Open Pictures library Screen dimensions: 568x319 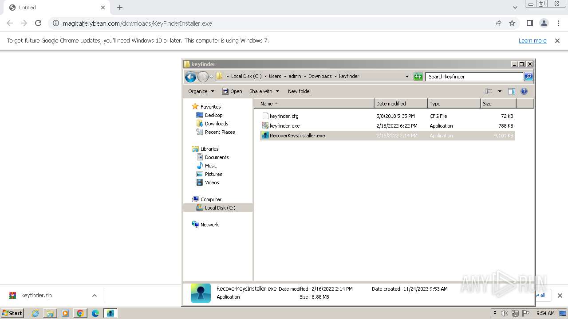click(213, 174)
